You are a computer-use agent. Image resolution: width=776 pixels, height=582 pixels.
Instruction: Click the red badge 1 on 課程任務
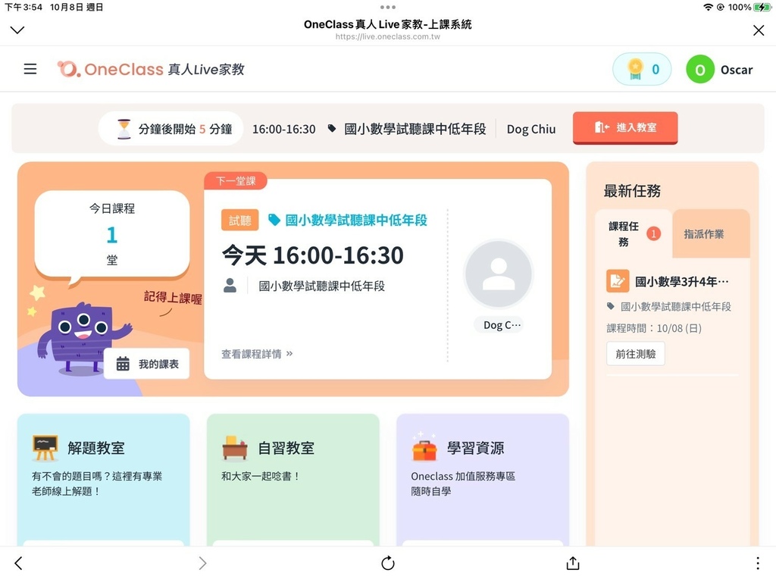pyautogui.click(x=653, y=233)
